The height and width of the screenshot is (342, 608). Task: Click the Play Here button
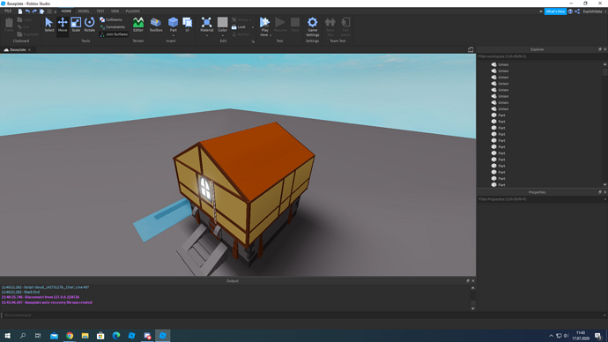tap(265, 25)
